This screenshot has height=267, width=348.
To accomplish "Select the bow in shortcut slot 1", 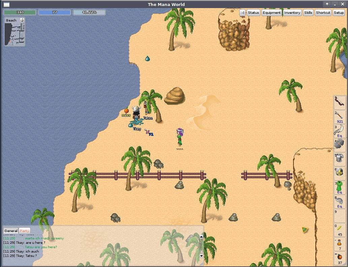I will [x=340, y=102].
